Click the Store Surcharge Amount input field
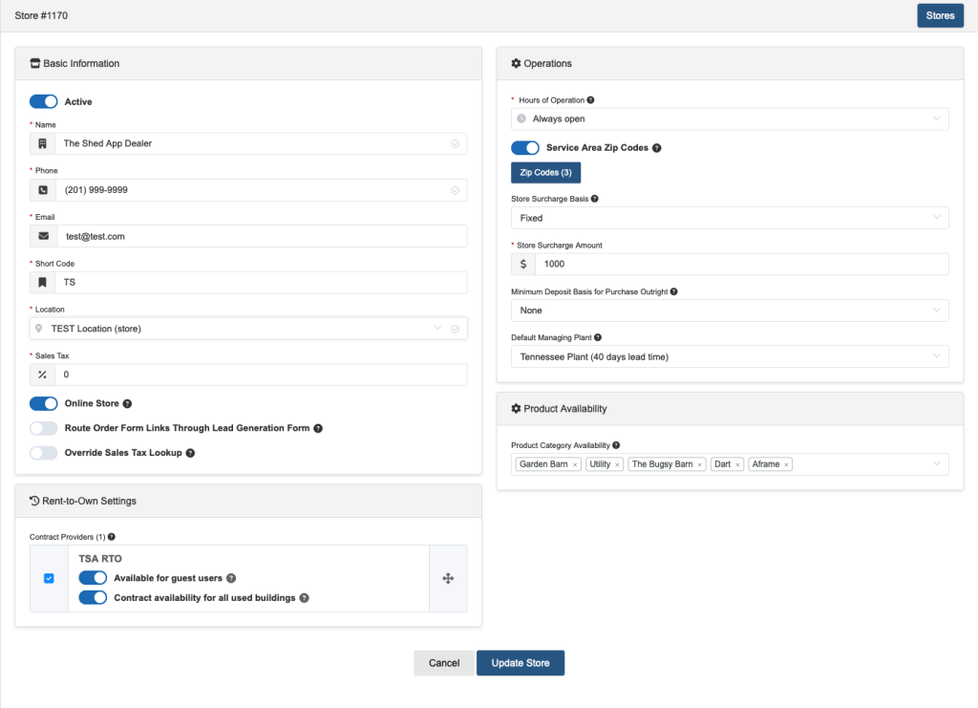The height and width of the screenshot is (708, 978). pos(740,265)
